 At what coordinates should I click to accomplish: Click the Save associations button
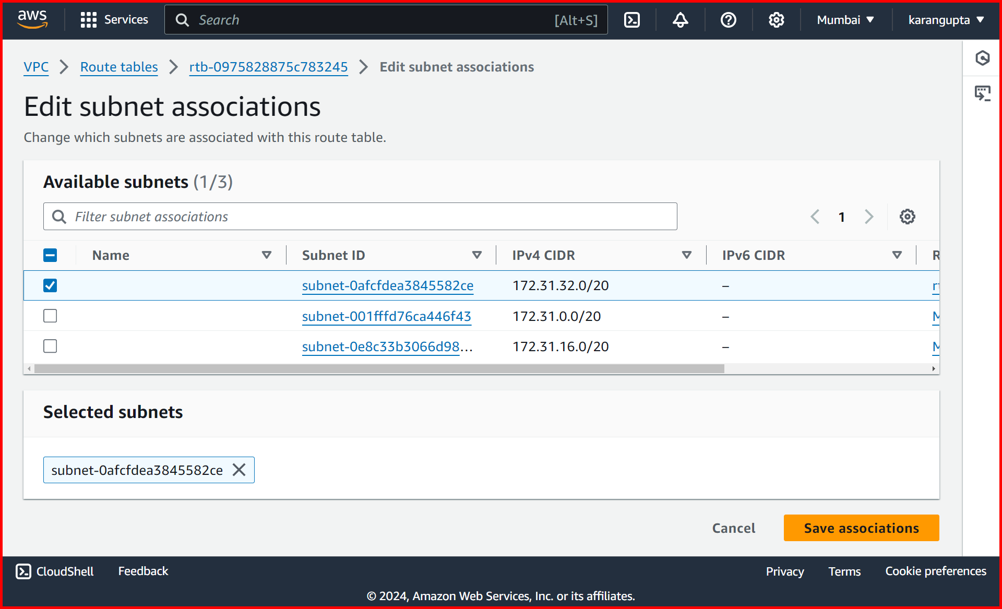pyautogui.click(x=861, y=528)
